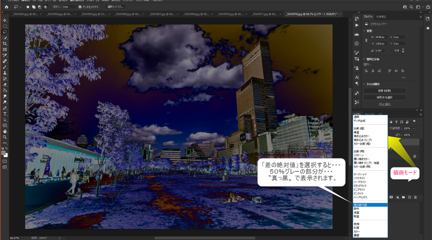Screen dimensions: 432x240
Task: Toggle Quick Mask mode icon
Action: tap(5, 162)
